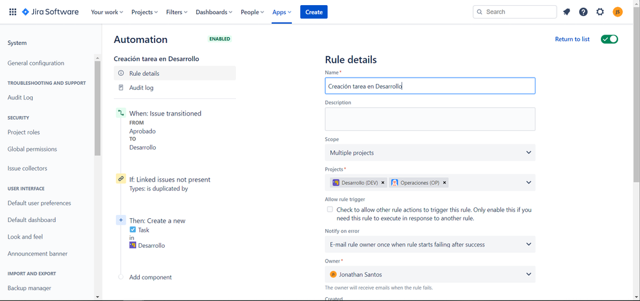Select Audit log in rule sidebar
640x301 pixels.
tap(174, 87)
